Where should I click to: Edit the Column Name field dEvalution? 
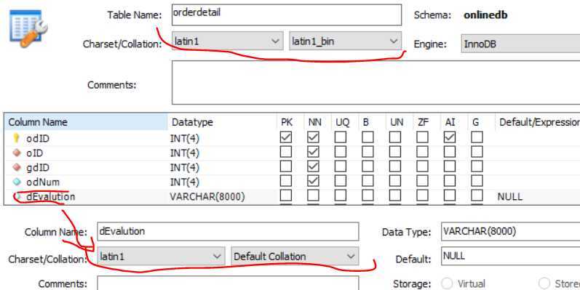tap(228, 231)
